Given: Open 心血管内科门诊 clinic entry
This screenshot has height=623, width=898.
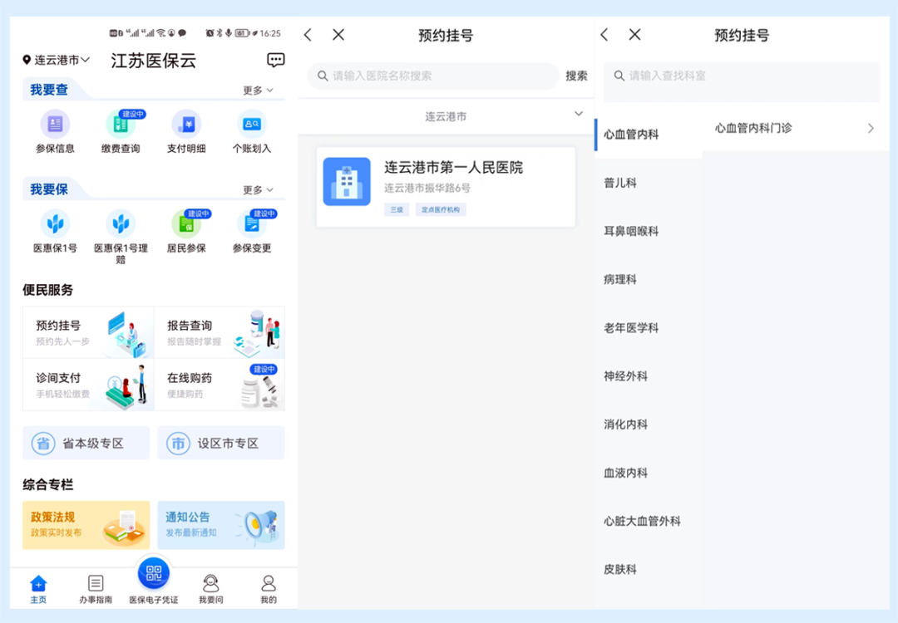Looking at the screenshot, I should point(794,128).
